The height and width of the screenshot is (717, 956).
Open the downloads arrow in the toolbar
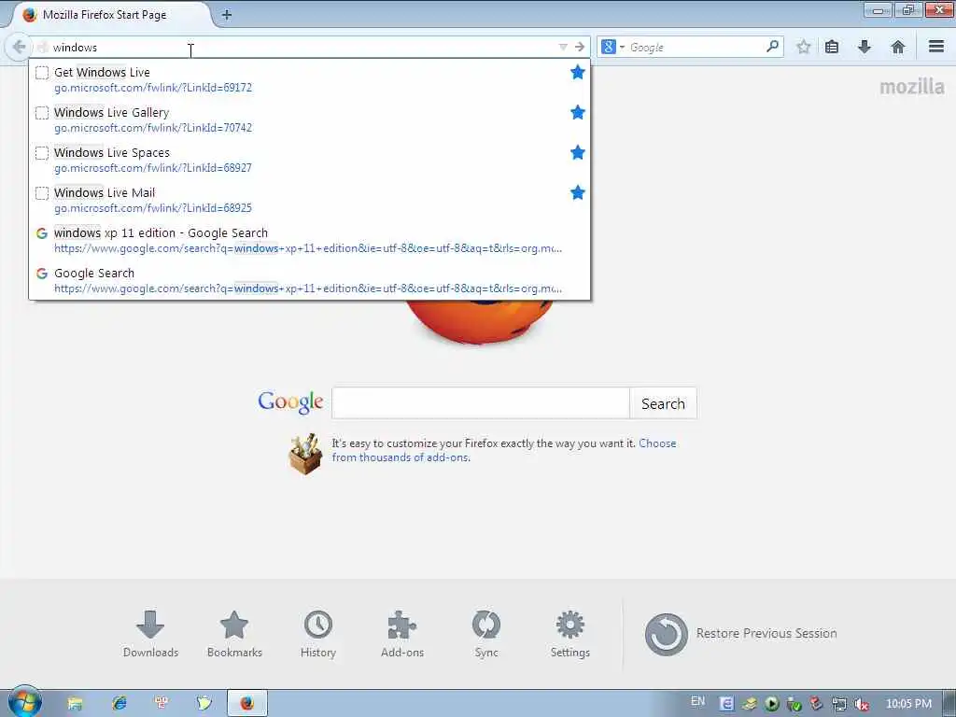[864, 47]
